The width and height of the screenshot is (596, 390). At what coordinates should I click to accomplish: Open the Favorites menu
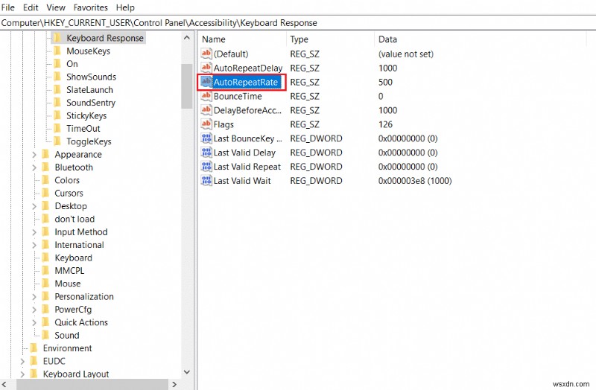click(90, 7)
